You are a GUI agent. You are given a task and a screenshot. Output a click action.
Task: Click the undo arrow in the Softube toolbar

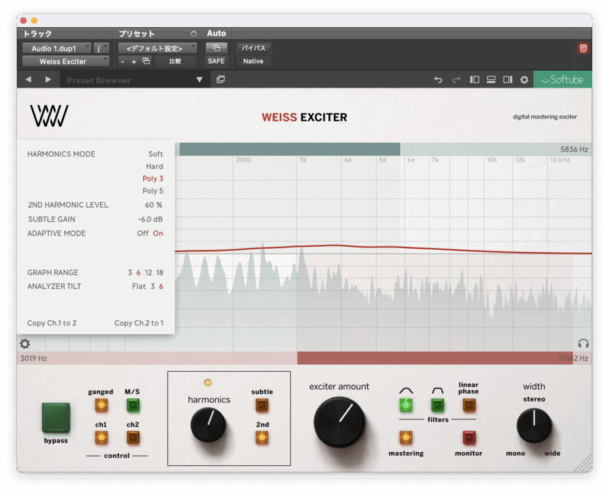click(x=438, y=80)
